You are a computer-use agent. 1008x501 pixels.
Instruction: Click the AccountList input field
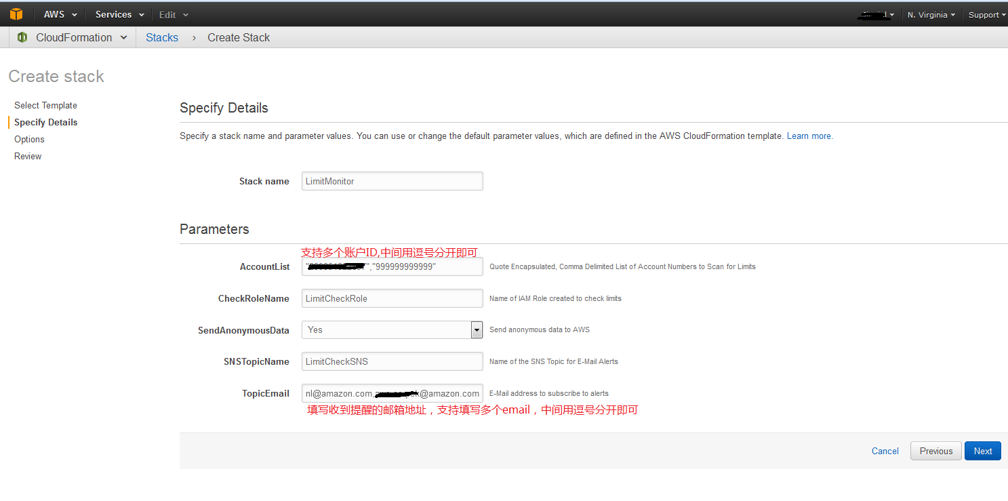[392, 266]
